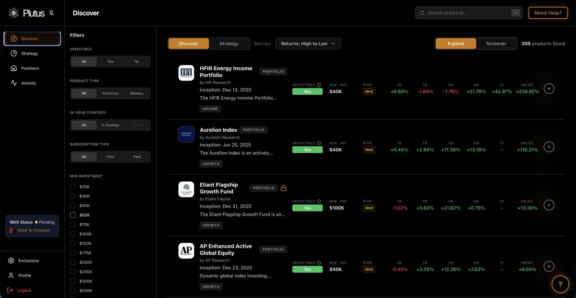This screenshot has height=298, width=576.
Task: Click '+258.92%' inception return for HFIR
Action: coord(527,91)
